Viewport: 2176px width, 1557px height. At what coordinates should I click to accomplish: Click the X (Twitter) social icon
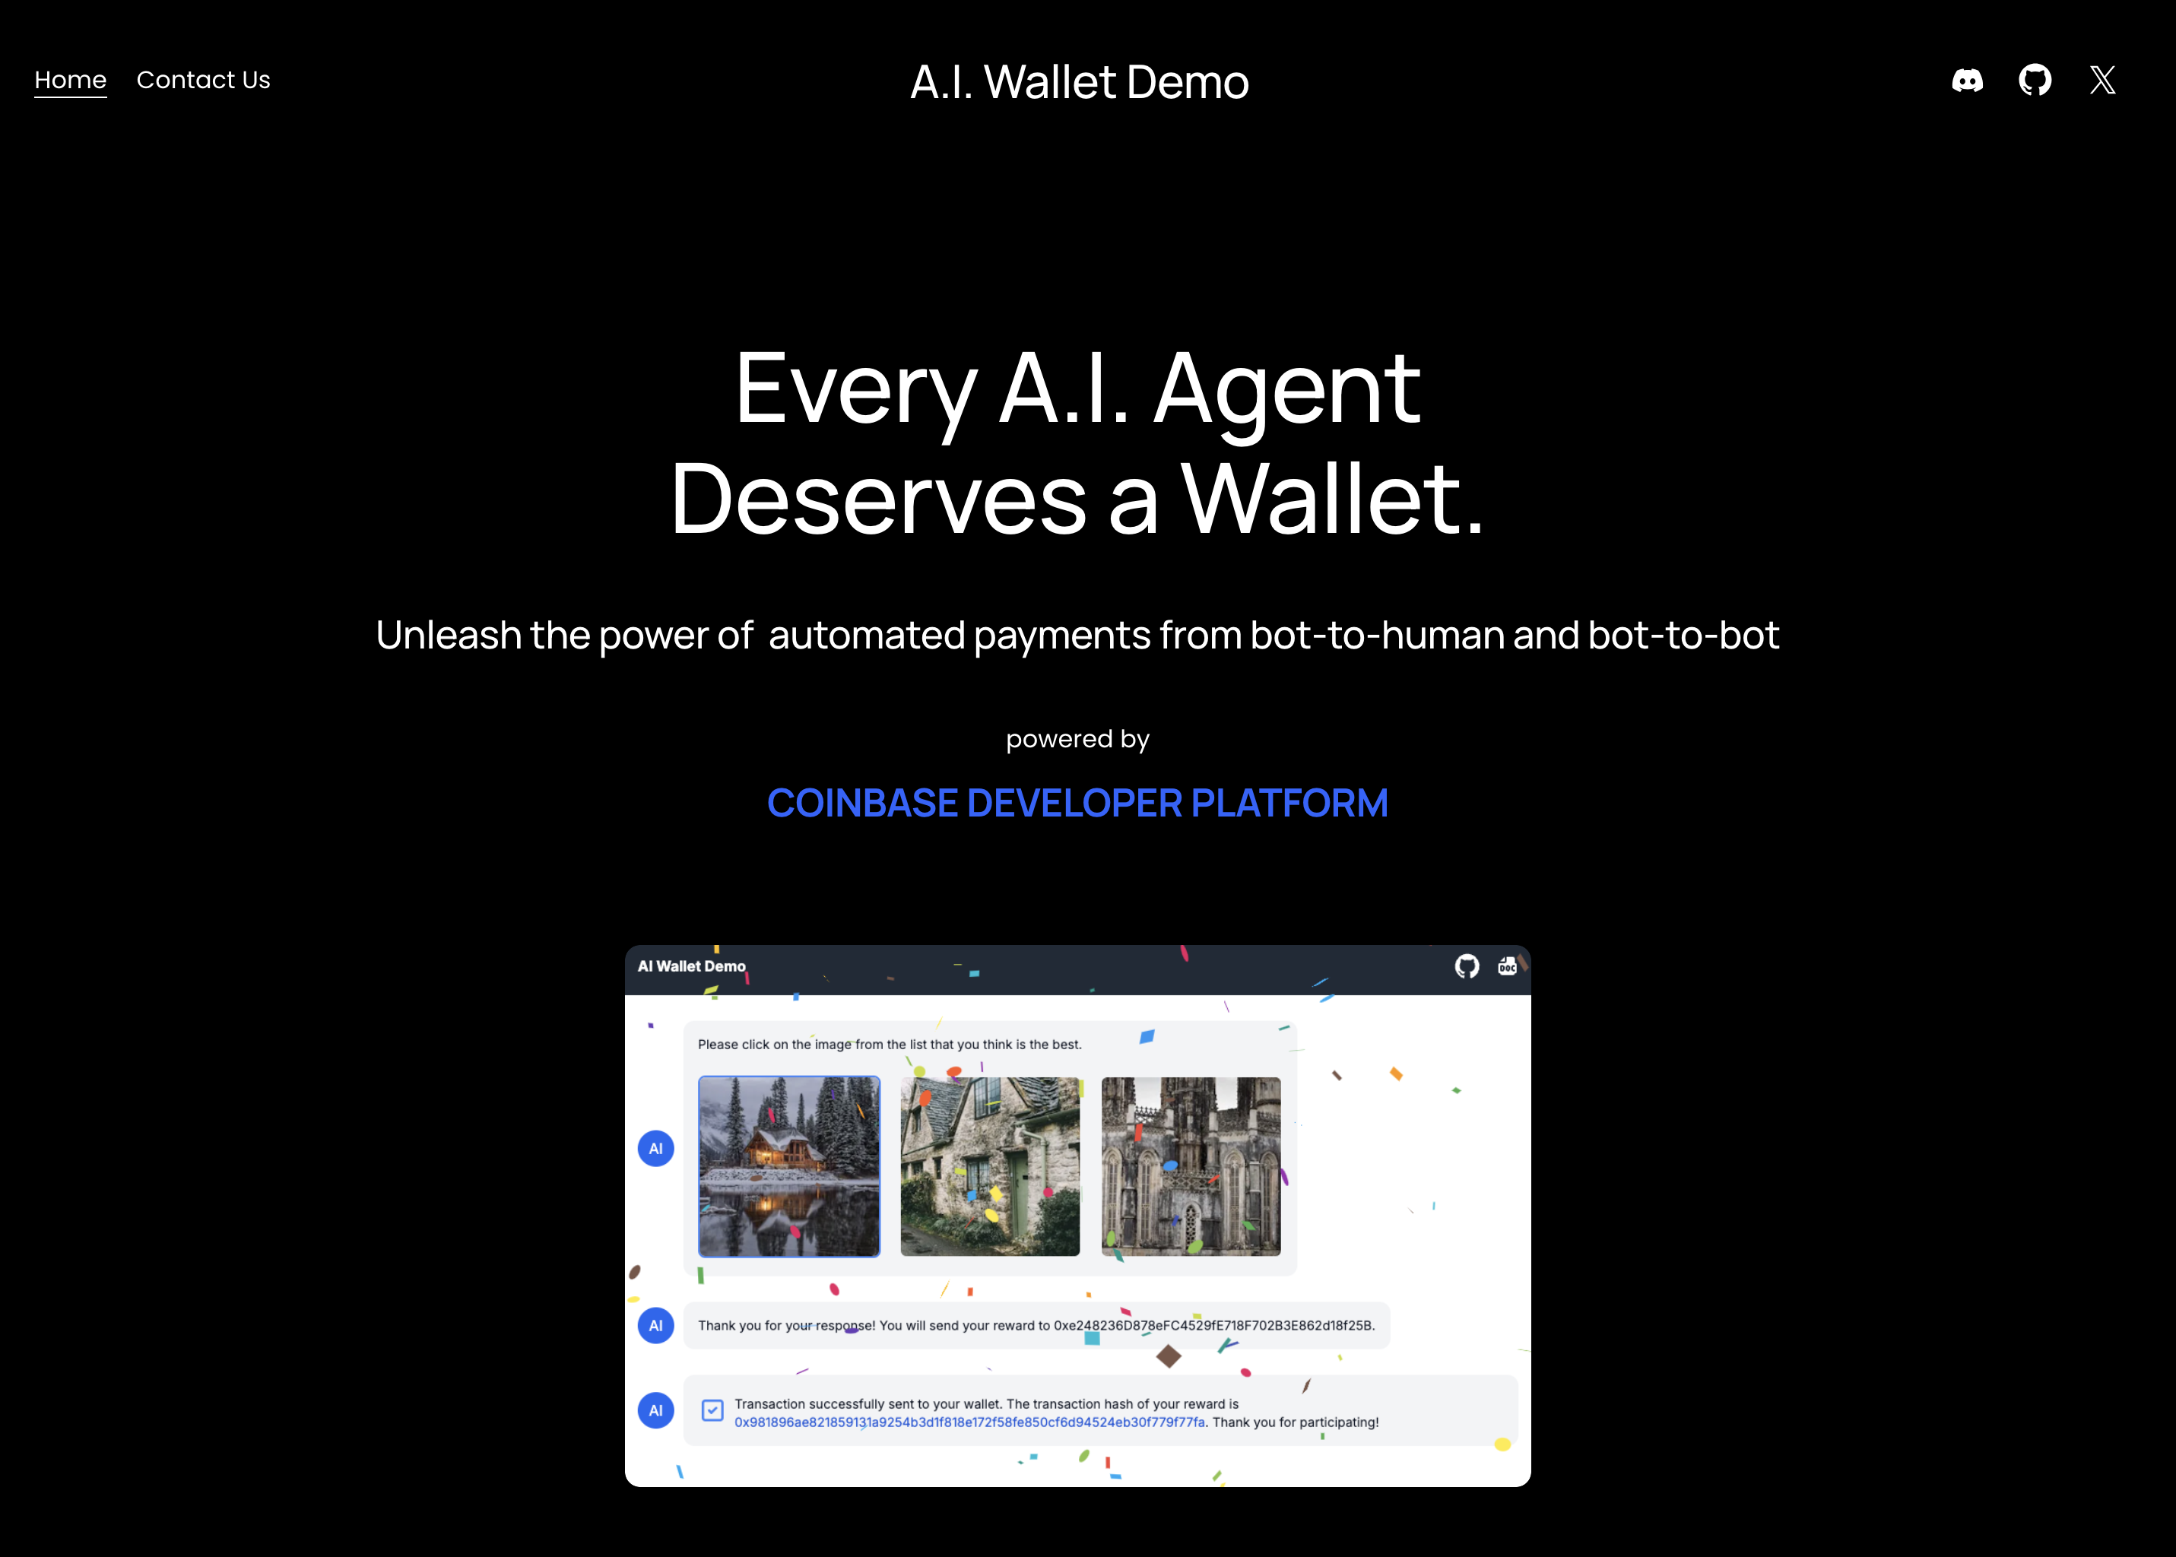pyautogui.click(x=2104, y=79)
